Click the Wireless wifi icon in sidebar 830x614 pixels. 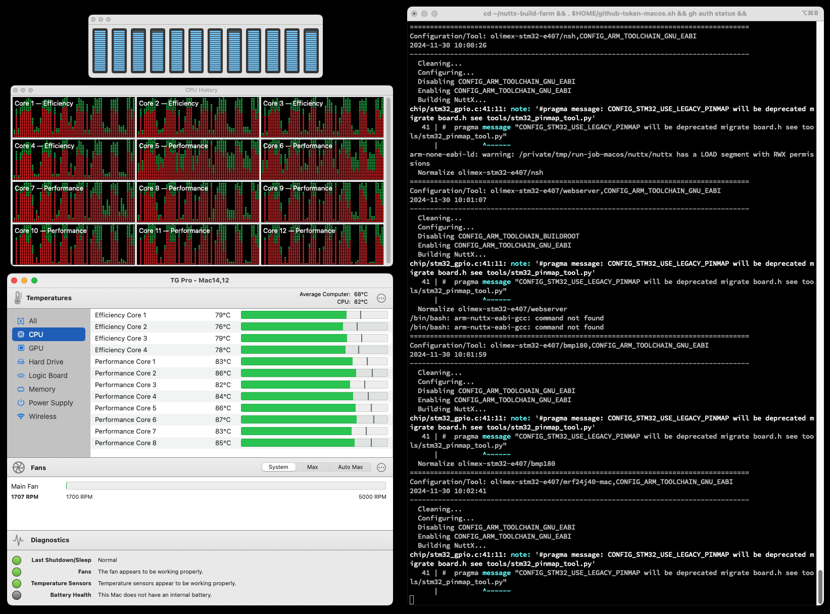pyautogui.click(x=21, y=416)
